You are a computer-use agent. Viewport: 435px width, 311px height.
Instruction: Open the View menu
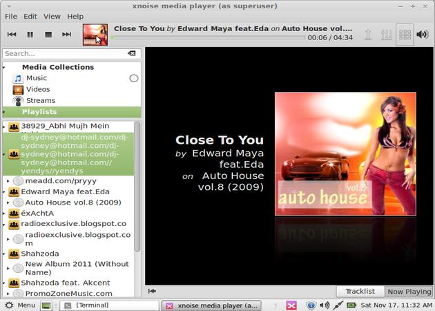pyautogui.click(x=52, y=17)
